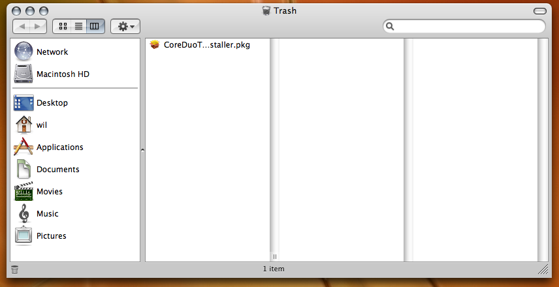Click the trash can icon in title bar

[266, 10]
